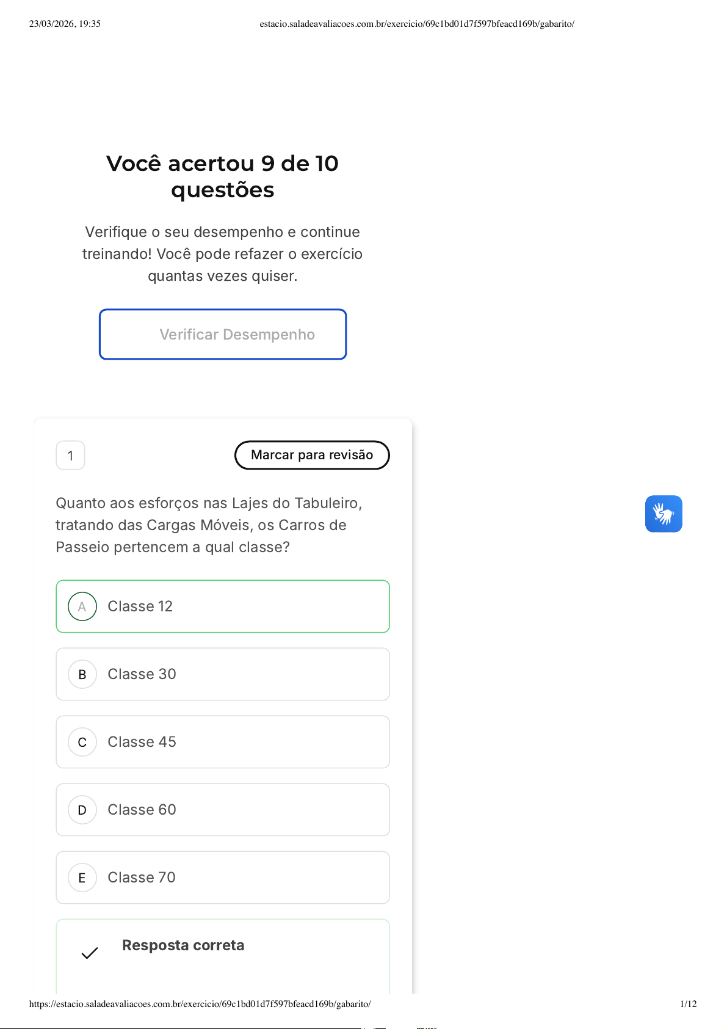Viewport: 727px width, 1029px height.
Task: Select option B circle
Action: (x=82, y=674)
